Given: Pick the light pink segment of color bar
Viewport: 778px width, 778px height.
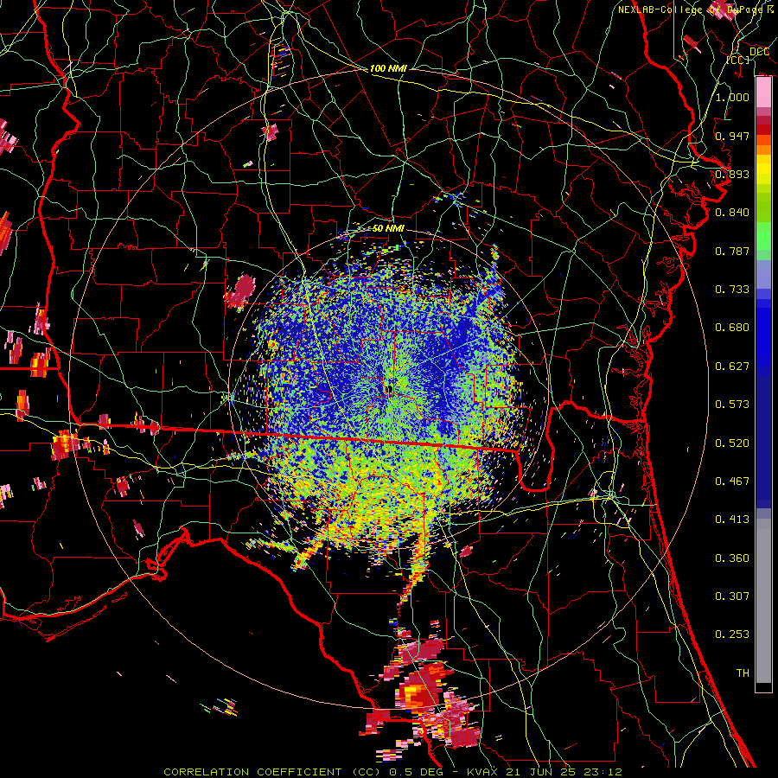Looking at the screenshot, I should [763, 92].
